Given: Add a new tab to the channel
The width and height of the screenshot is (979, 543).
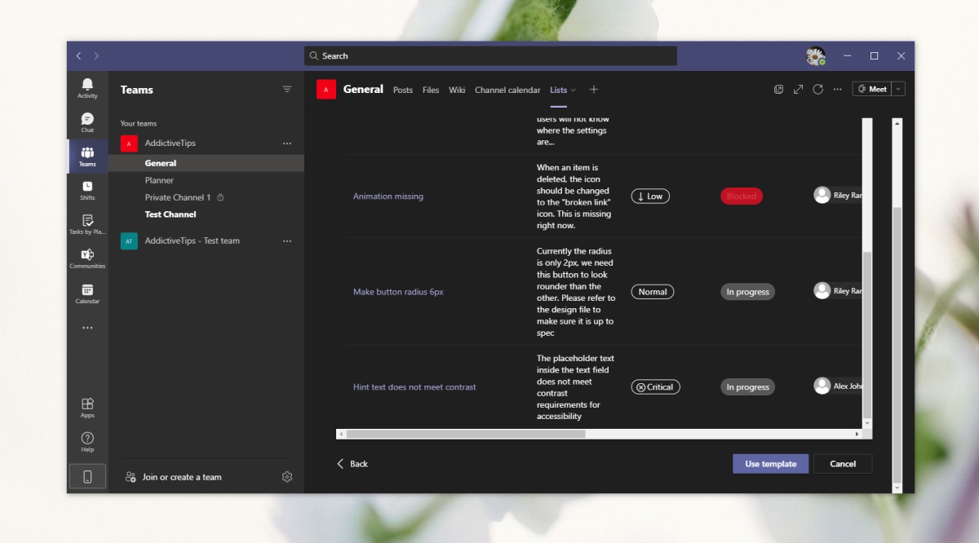Looking at the screenshot, I should pos(594,90).
